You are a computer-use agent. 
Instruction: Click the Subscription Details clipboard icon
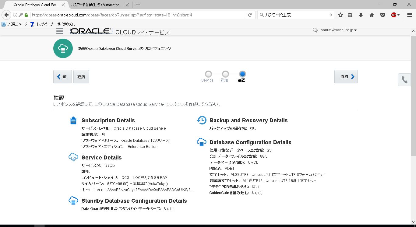[73, 120]
